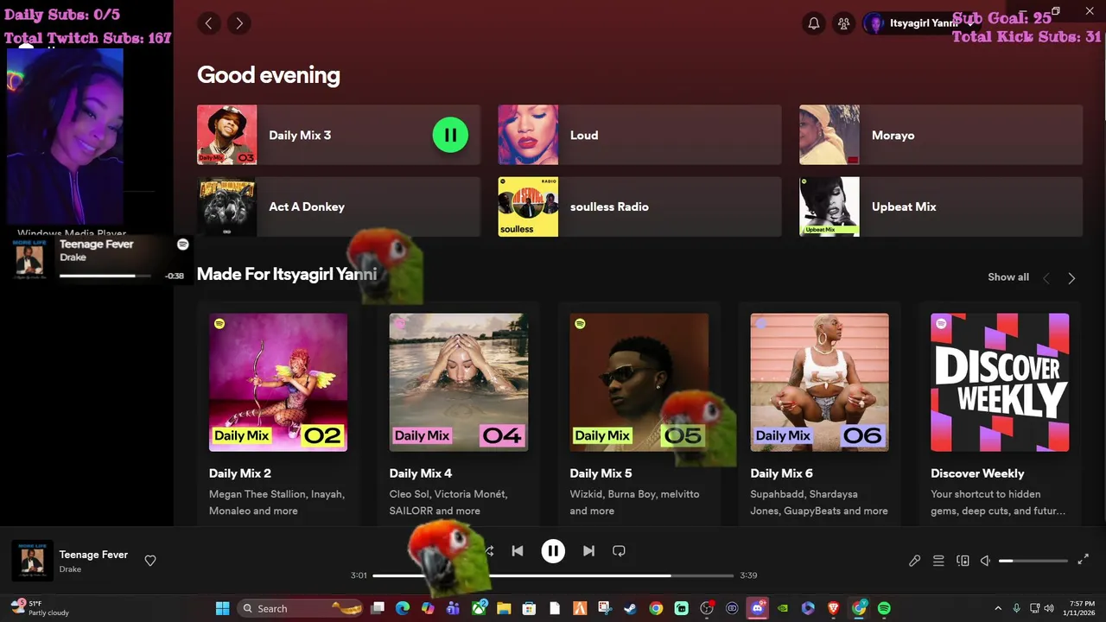
Task: Open Microsoft Teams from the taskbar
Action: point(453,608)
